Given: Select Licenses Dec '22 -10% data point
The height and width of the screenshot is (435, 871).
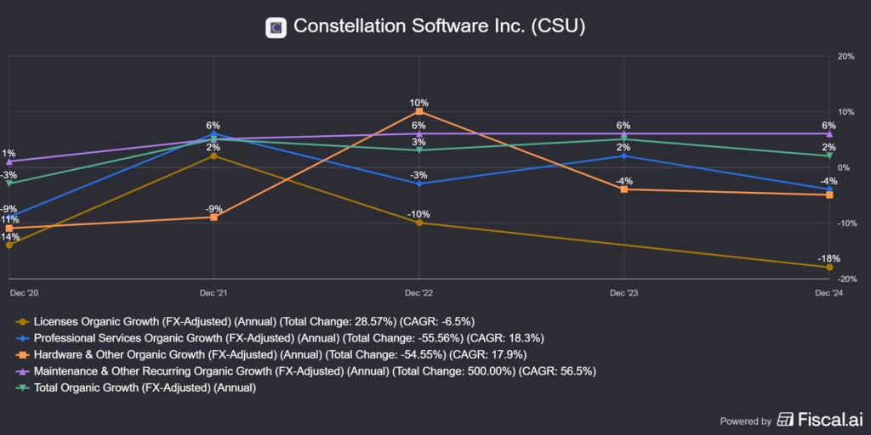Looking at the screenshot, I should [418, 223].
